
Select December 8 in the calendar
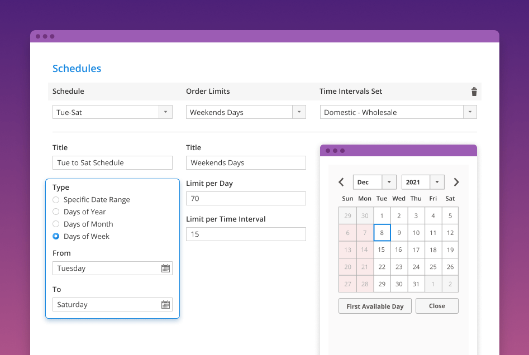point(382,233)
